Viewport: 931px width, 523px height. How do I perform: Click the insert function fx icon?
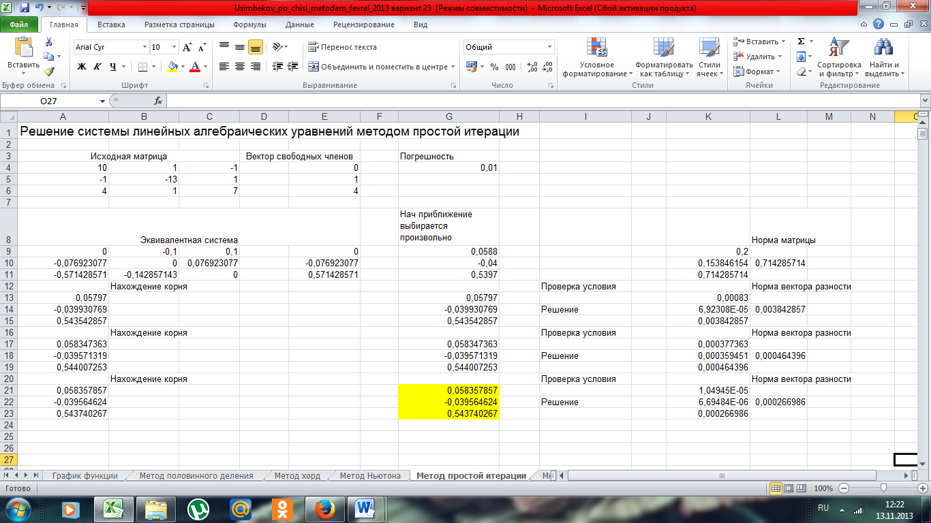point(158,101)
